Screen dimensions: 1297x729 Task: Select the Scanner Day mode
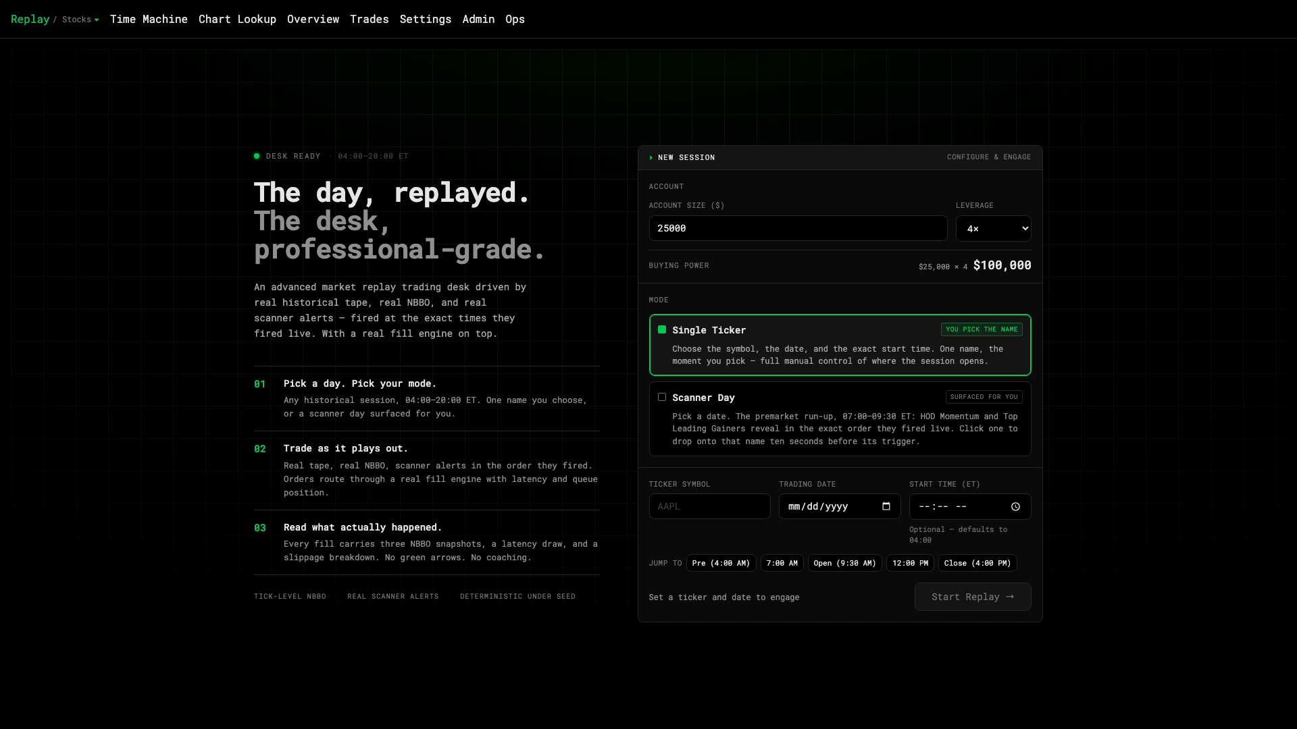[x=840, y=419]
